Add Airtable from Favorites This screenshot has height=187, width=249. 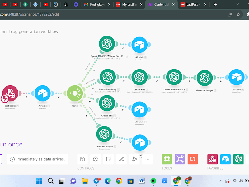[225, 159]
